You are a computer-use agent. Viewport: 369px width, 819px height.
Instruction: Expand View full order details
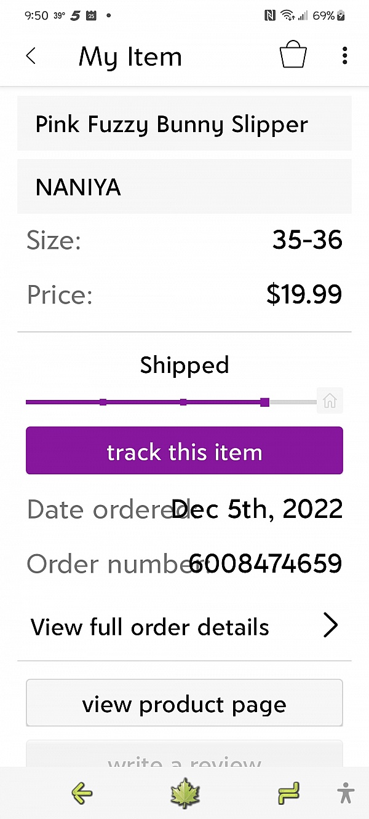149,626
